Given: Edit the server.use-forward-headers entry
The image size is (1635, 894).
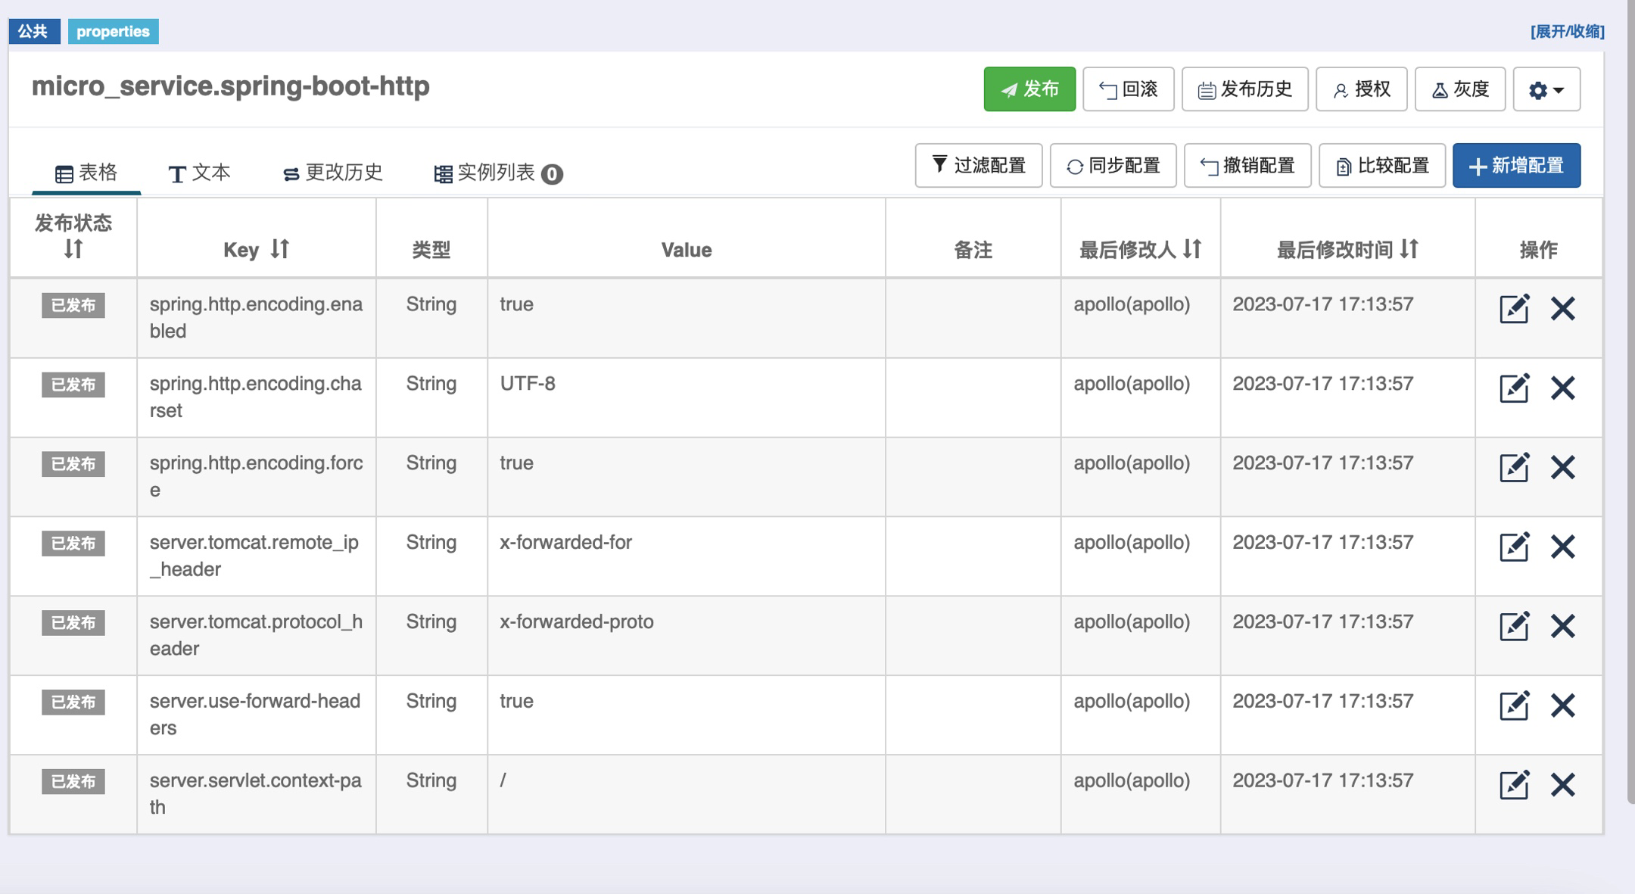Looking at the screenshot, I should point(1514,706).
